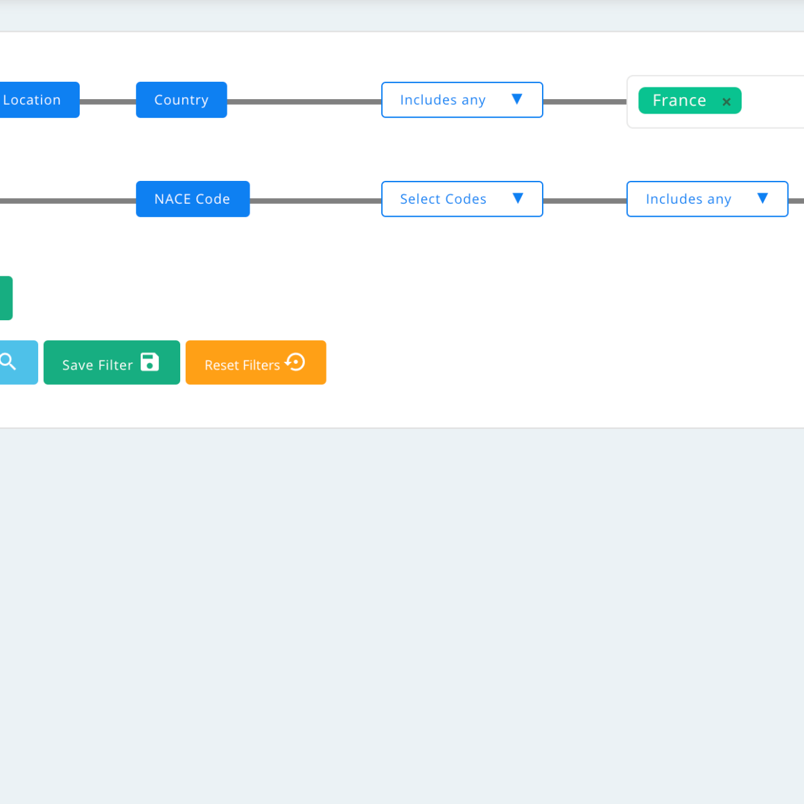Open the NACE row Includes any arrow
804x804 pixels.
pyautogui.click(x=762, y=199)
